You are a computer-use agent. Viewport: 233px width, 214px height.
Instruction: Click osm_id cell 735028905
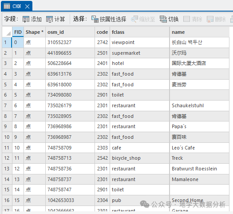pos(70,116)
